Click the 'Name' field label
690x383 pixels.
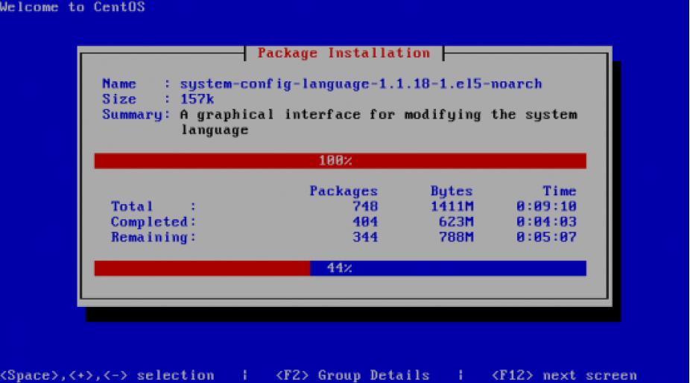(119, 83)
